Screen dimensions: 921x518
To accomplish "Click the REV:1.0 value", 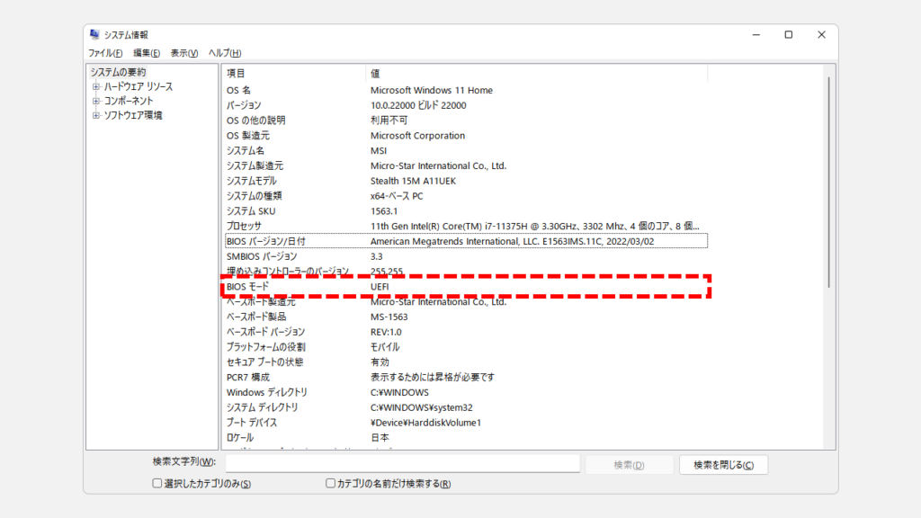I will coord(386,332).
